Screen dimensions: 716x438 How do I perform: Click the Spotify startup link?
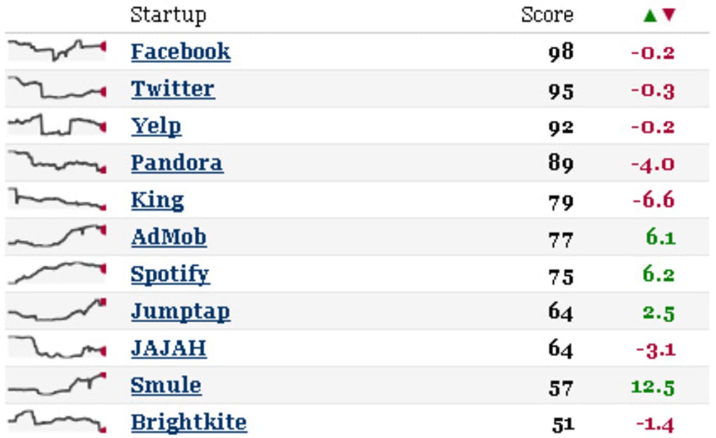[x=171, y=275]
